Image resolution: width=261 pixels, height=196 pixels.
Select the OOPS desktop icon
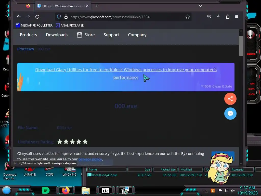point(49,172)
